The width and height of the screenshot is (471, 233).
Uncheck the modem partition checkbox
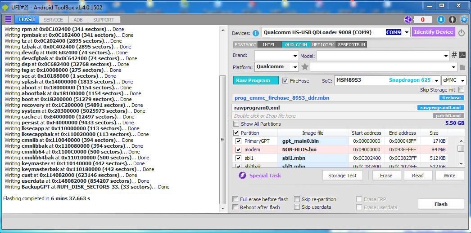(239, 149)
